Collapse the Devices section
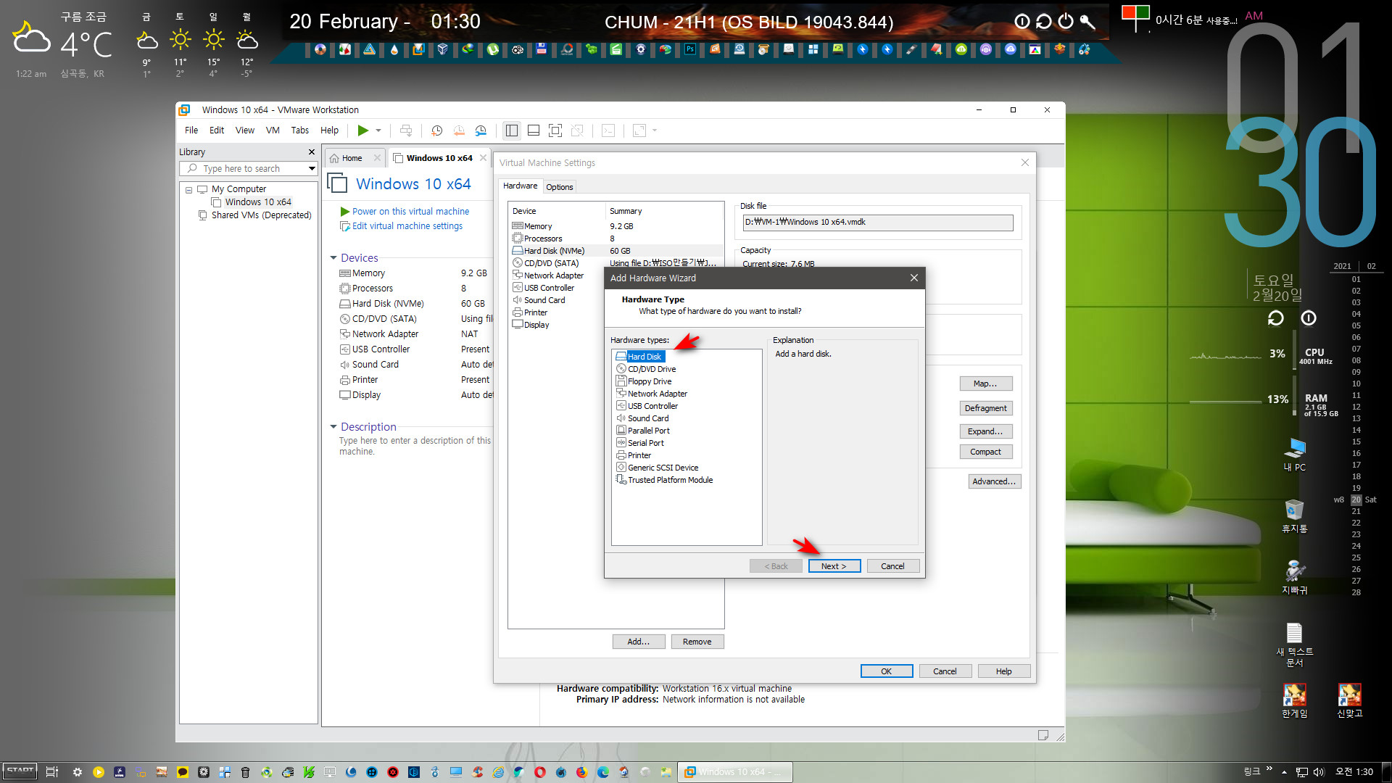The width and height of the screenshot is (1392, 783). 333,258
